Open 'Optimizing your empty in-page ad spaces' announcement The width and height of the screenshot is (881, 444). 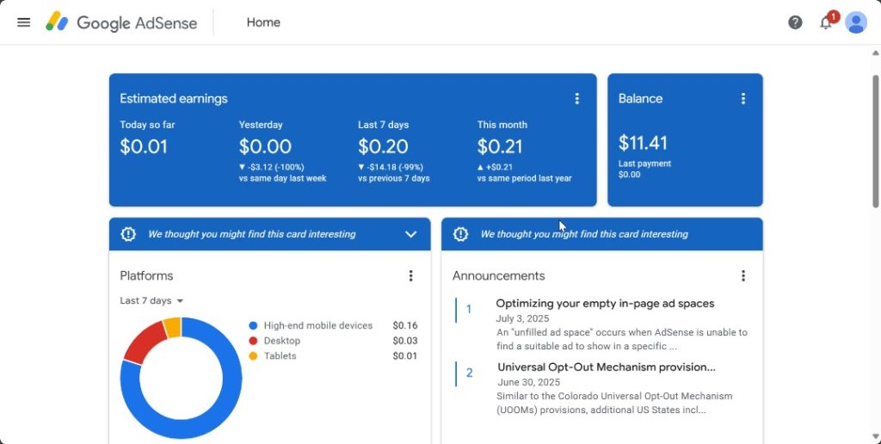point(605,304)
